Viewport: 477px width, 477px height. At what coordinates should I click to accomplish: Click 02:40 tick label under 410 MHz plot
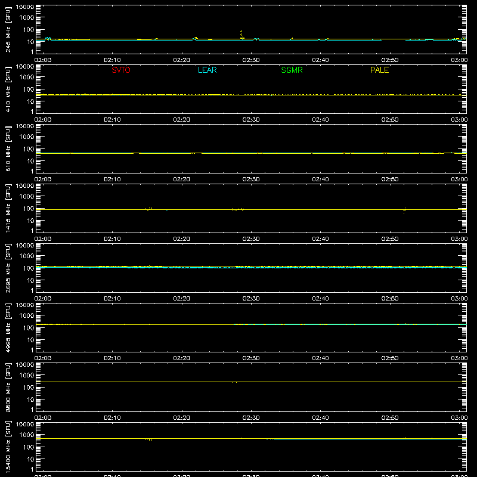click(320, 120)
